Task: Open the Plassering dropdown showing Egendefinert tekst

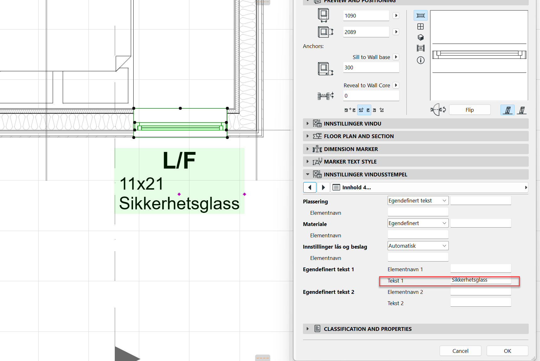Action: click(418, 201)
